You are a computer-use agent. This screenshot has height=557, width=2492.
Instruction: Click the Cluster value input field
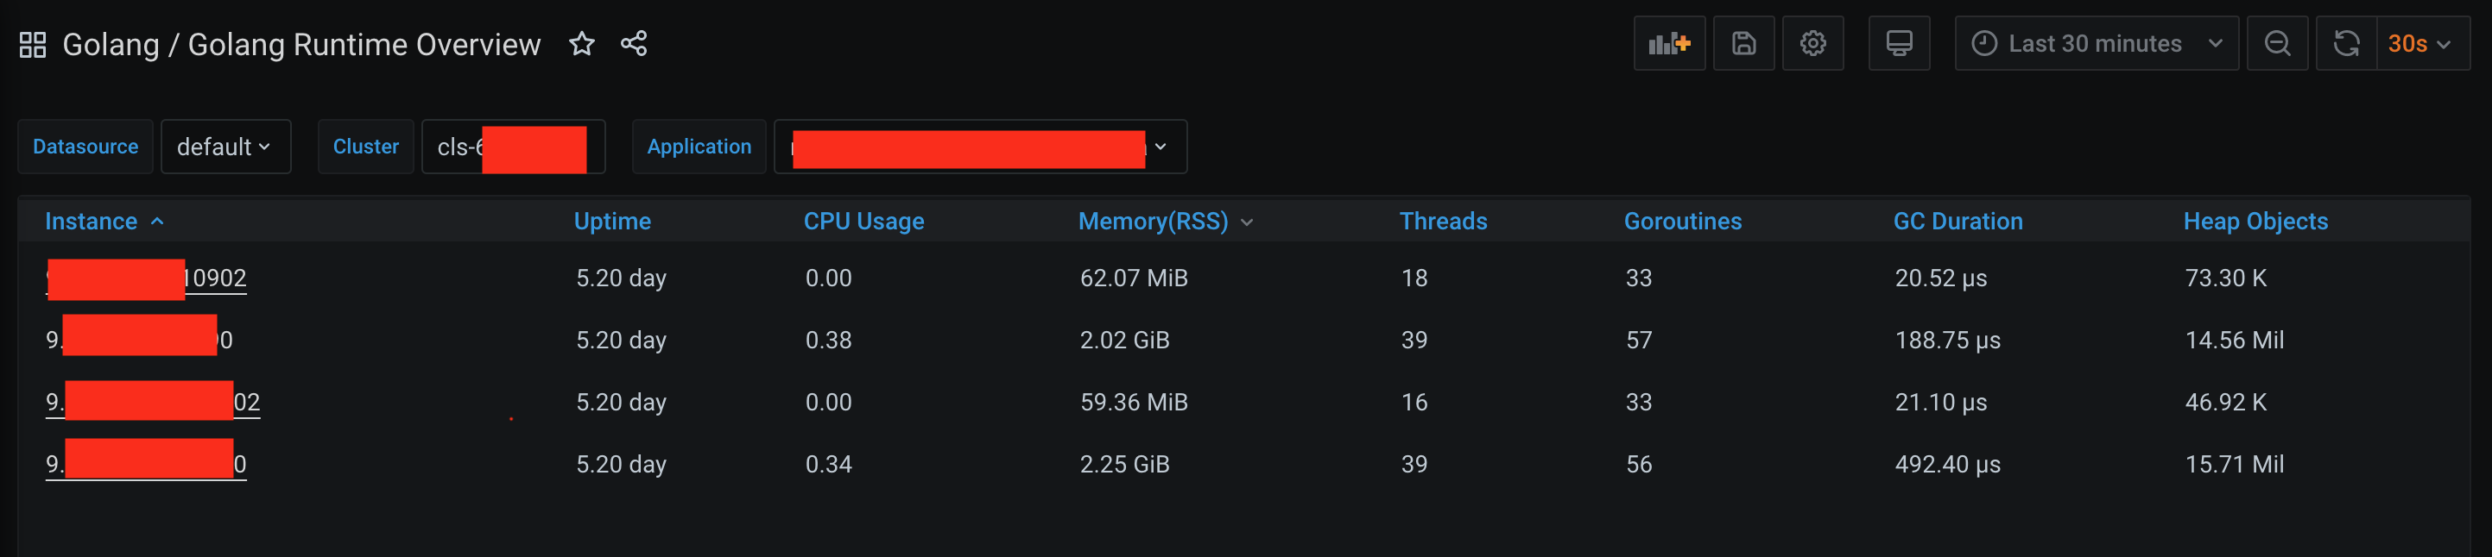coord(513,147)
